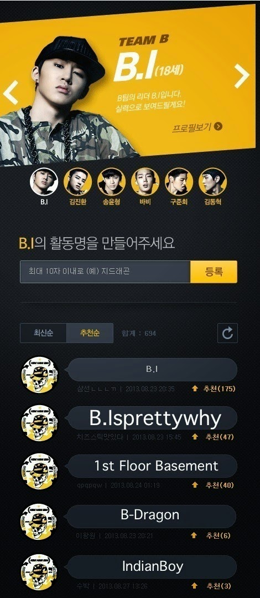Switch to the 추천순 sorting tab
The height and width of the screenshot is (598, 260).
[x=90, y=333]
